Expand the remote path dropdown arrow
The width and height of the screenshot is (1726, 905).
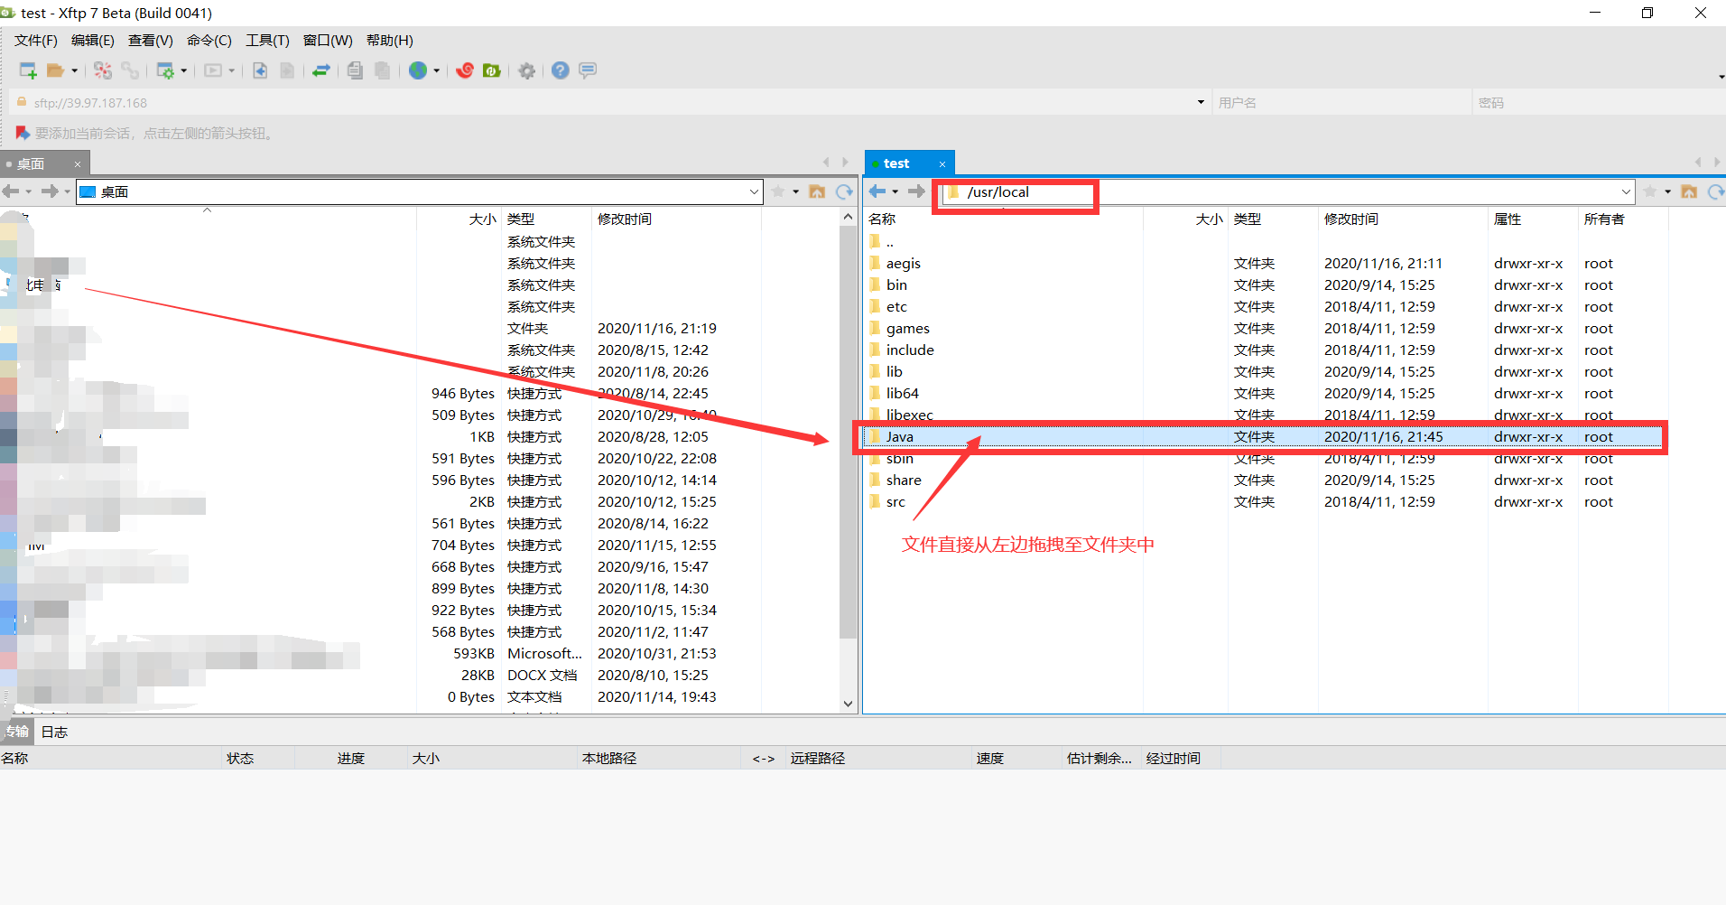coord(1626,191)
